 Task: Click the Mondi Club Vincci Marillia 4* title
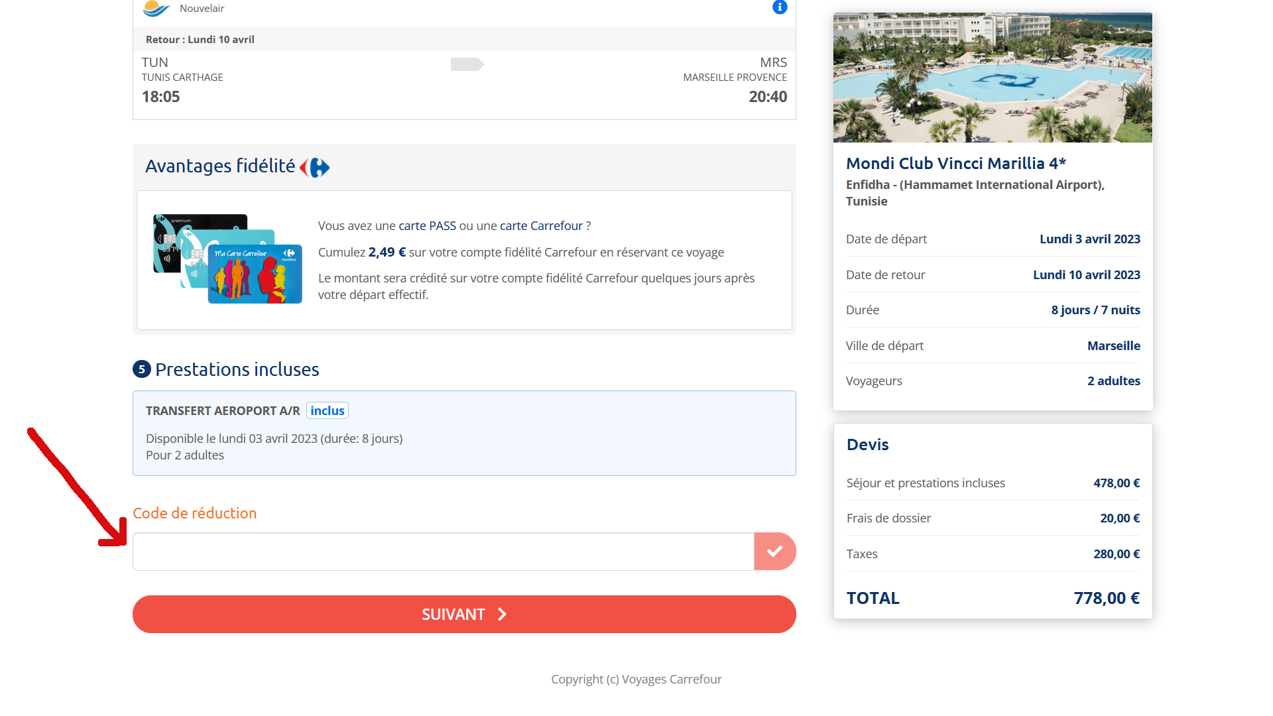pos(956,163)
